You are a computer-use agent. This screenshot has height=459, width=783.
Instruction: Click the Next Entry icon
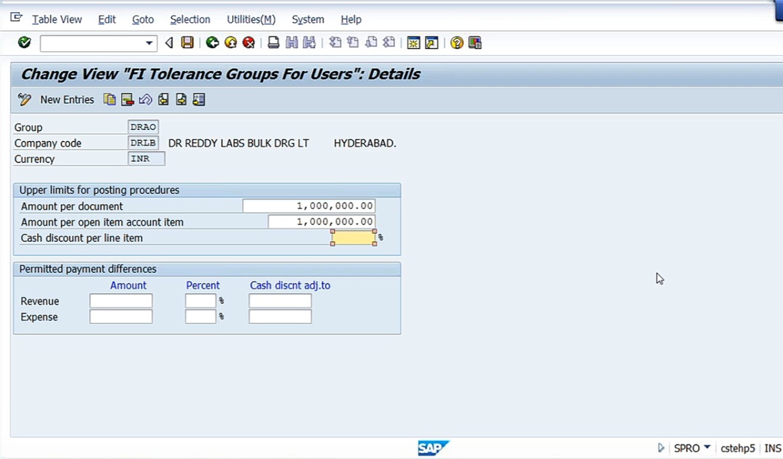pyautogui.click(x=181, y=99)
